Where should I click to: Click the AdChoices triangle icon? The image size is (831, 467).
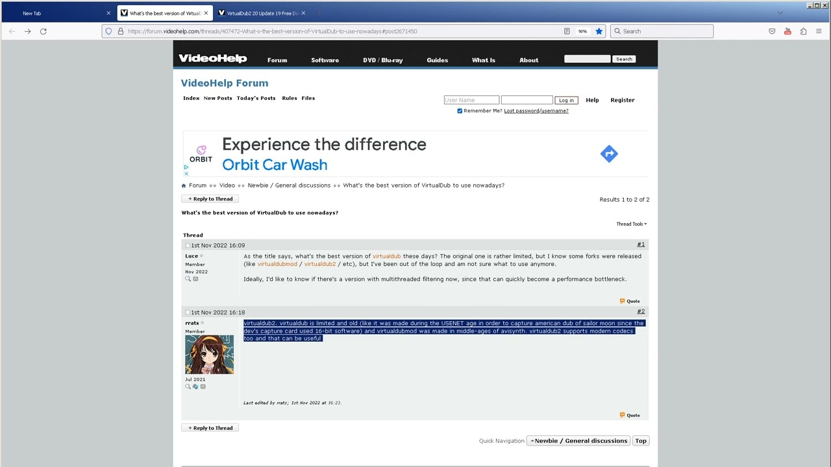[186, 167]
